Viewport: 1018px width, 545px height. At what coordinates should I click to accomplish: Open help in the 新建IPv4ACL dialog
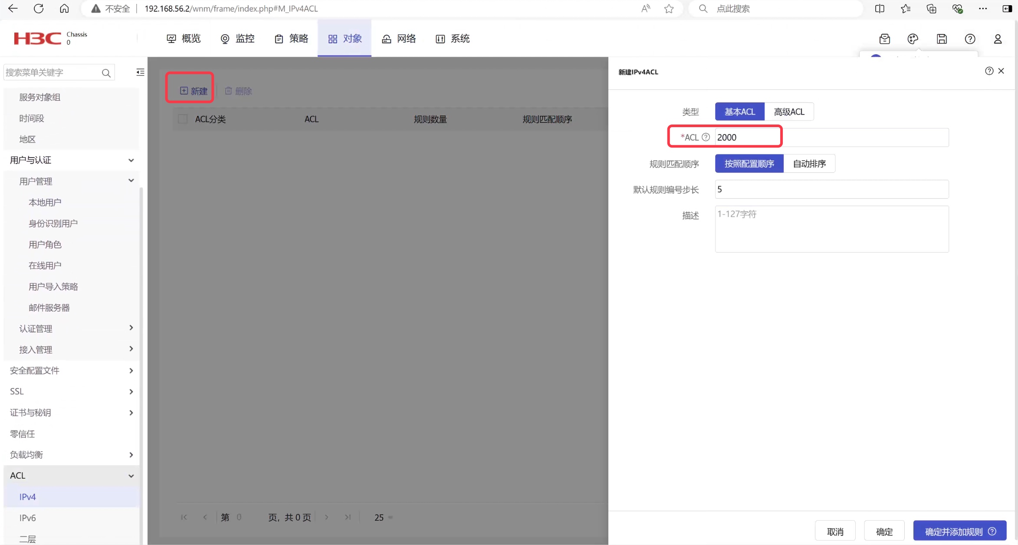989,71
